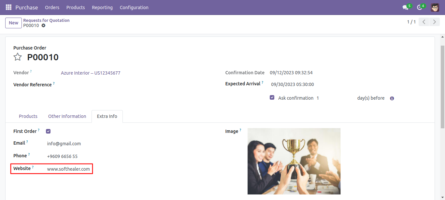Click the Expected Arrival date field
The height and width of the screenshot is (200, 445).
click(293, 84)
